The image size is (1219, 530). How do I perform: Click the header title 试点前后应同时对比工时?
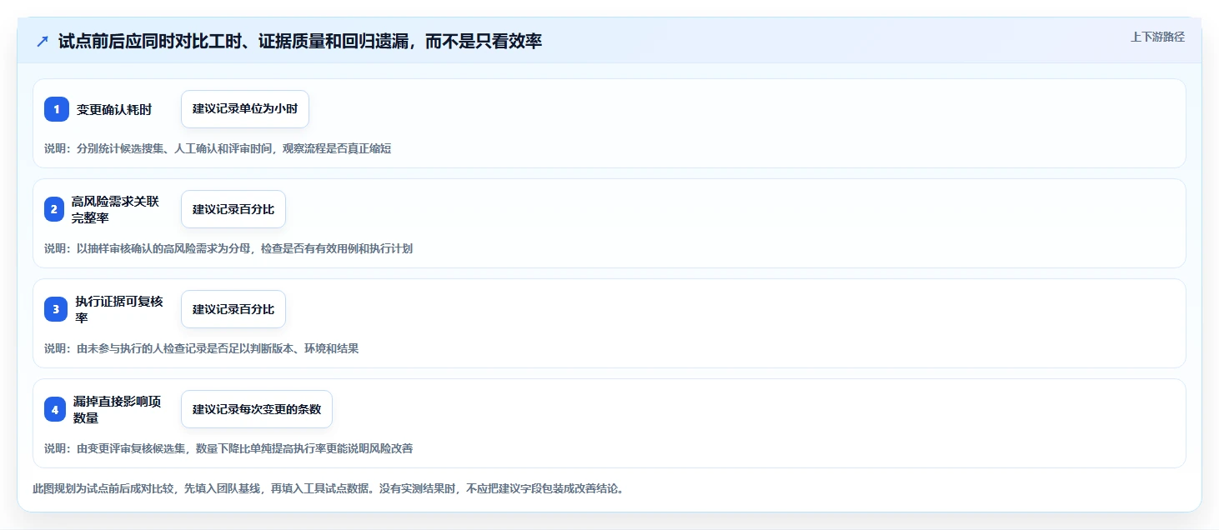[300, 42]
